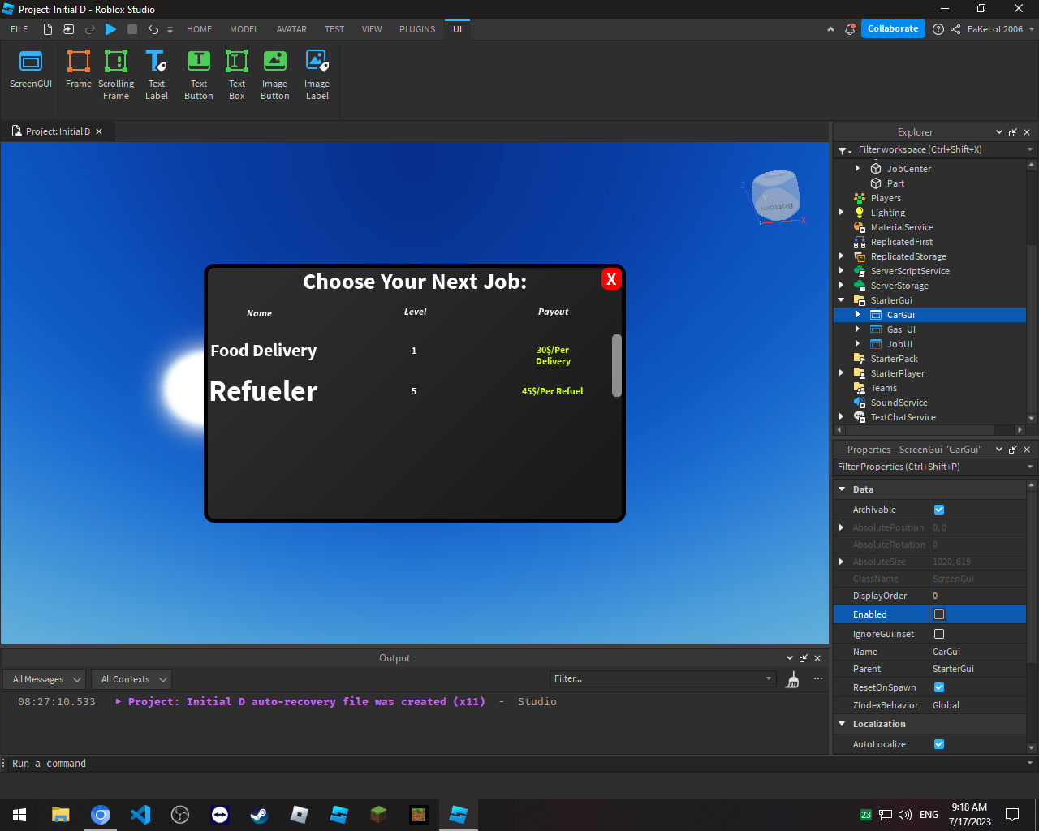Switch to the VIEW ribbon tab
This screenshot has height=831, width=1039.
pyautogui.click(x=372, y=29)
